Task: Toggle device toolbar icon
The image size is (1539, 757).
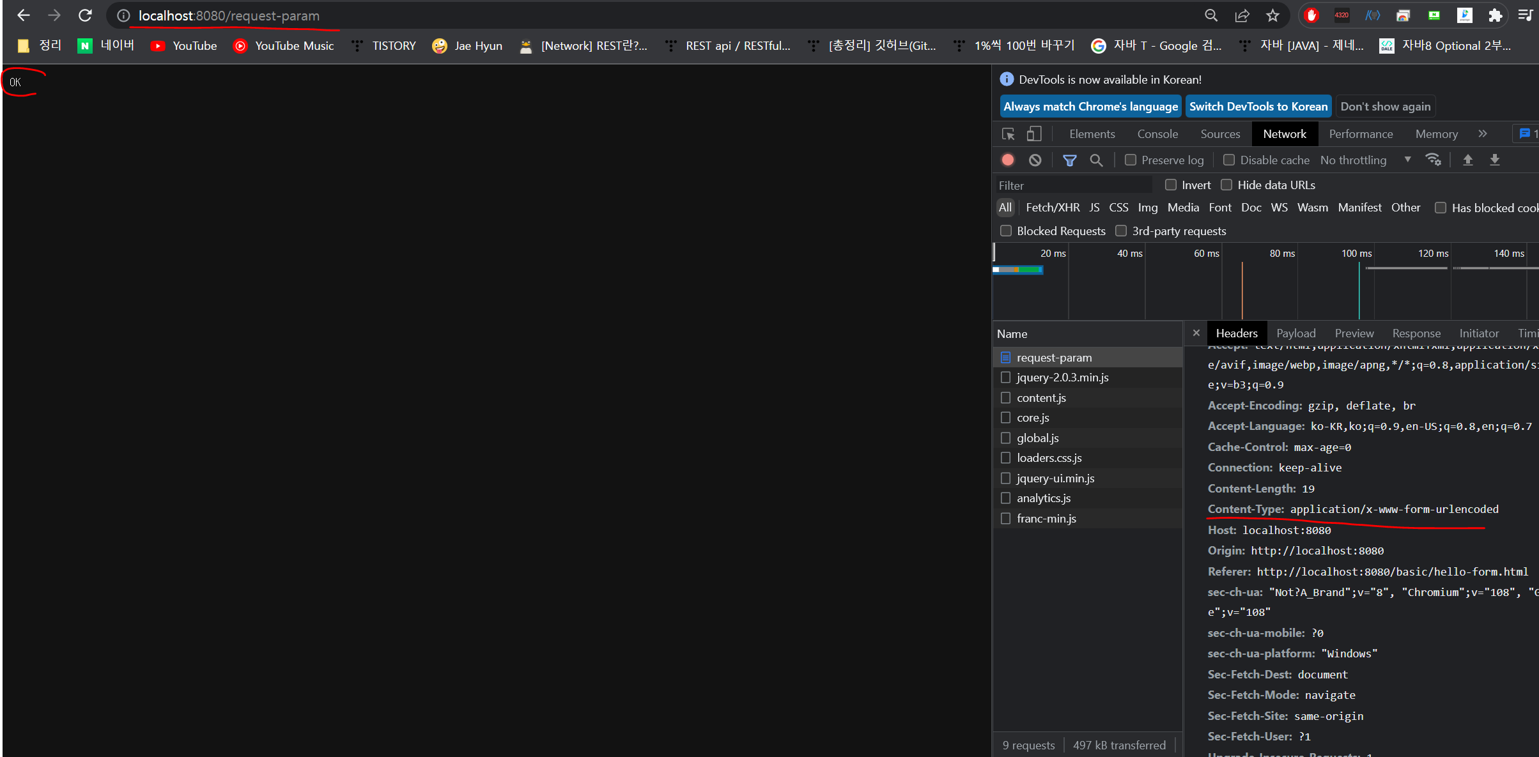Action: (1034, 134)
